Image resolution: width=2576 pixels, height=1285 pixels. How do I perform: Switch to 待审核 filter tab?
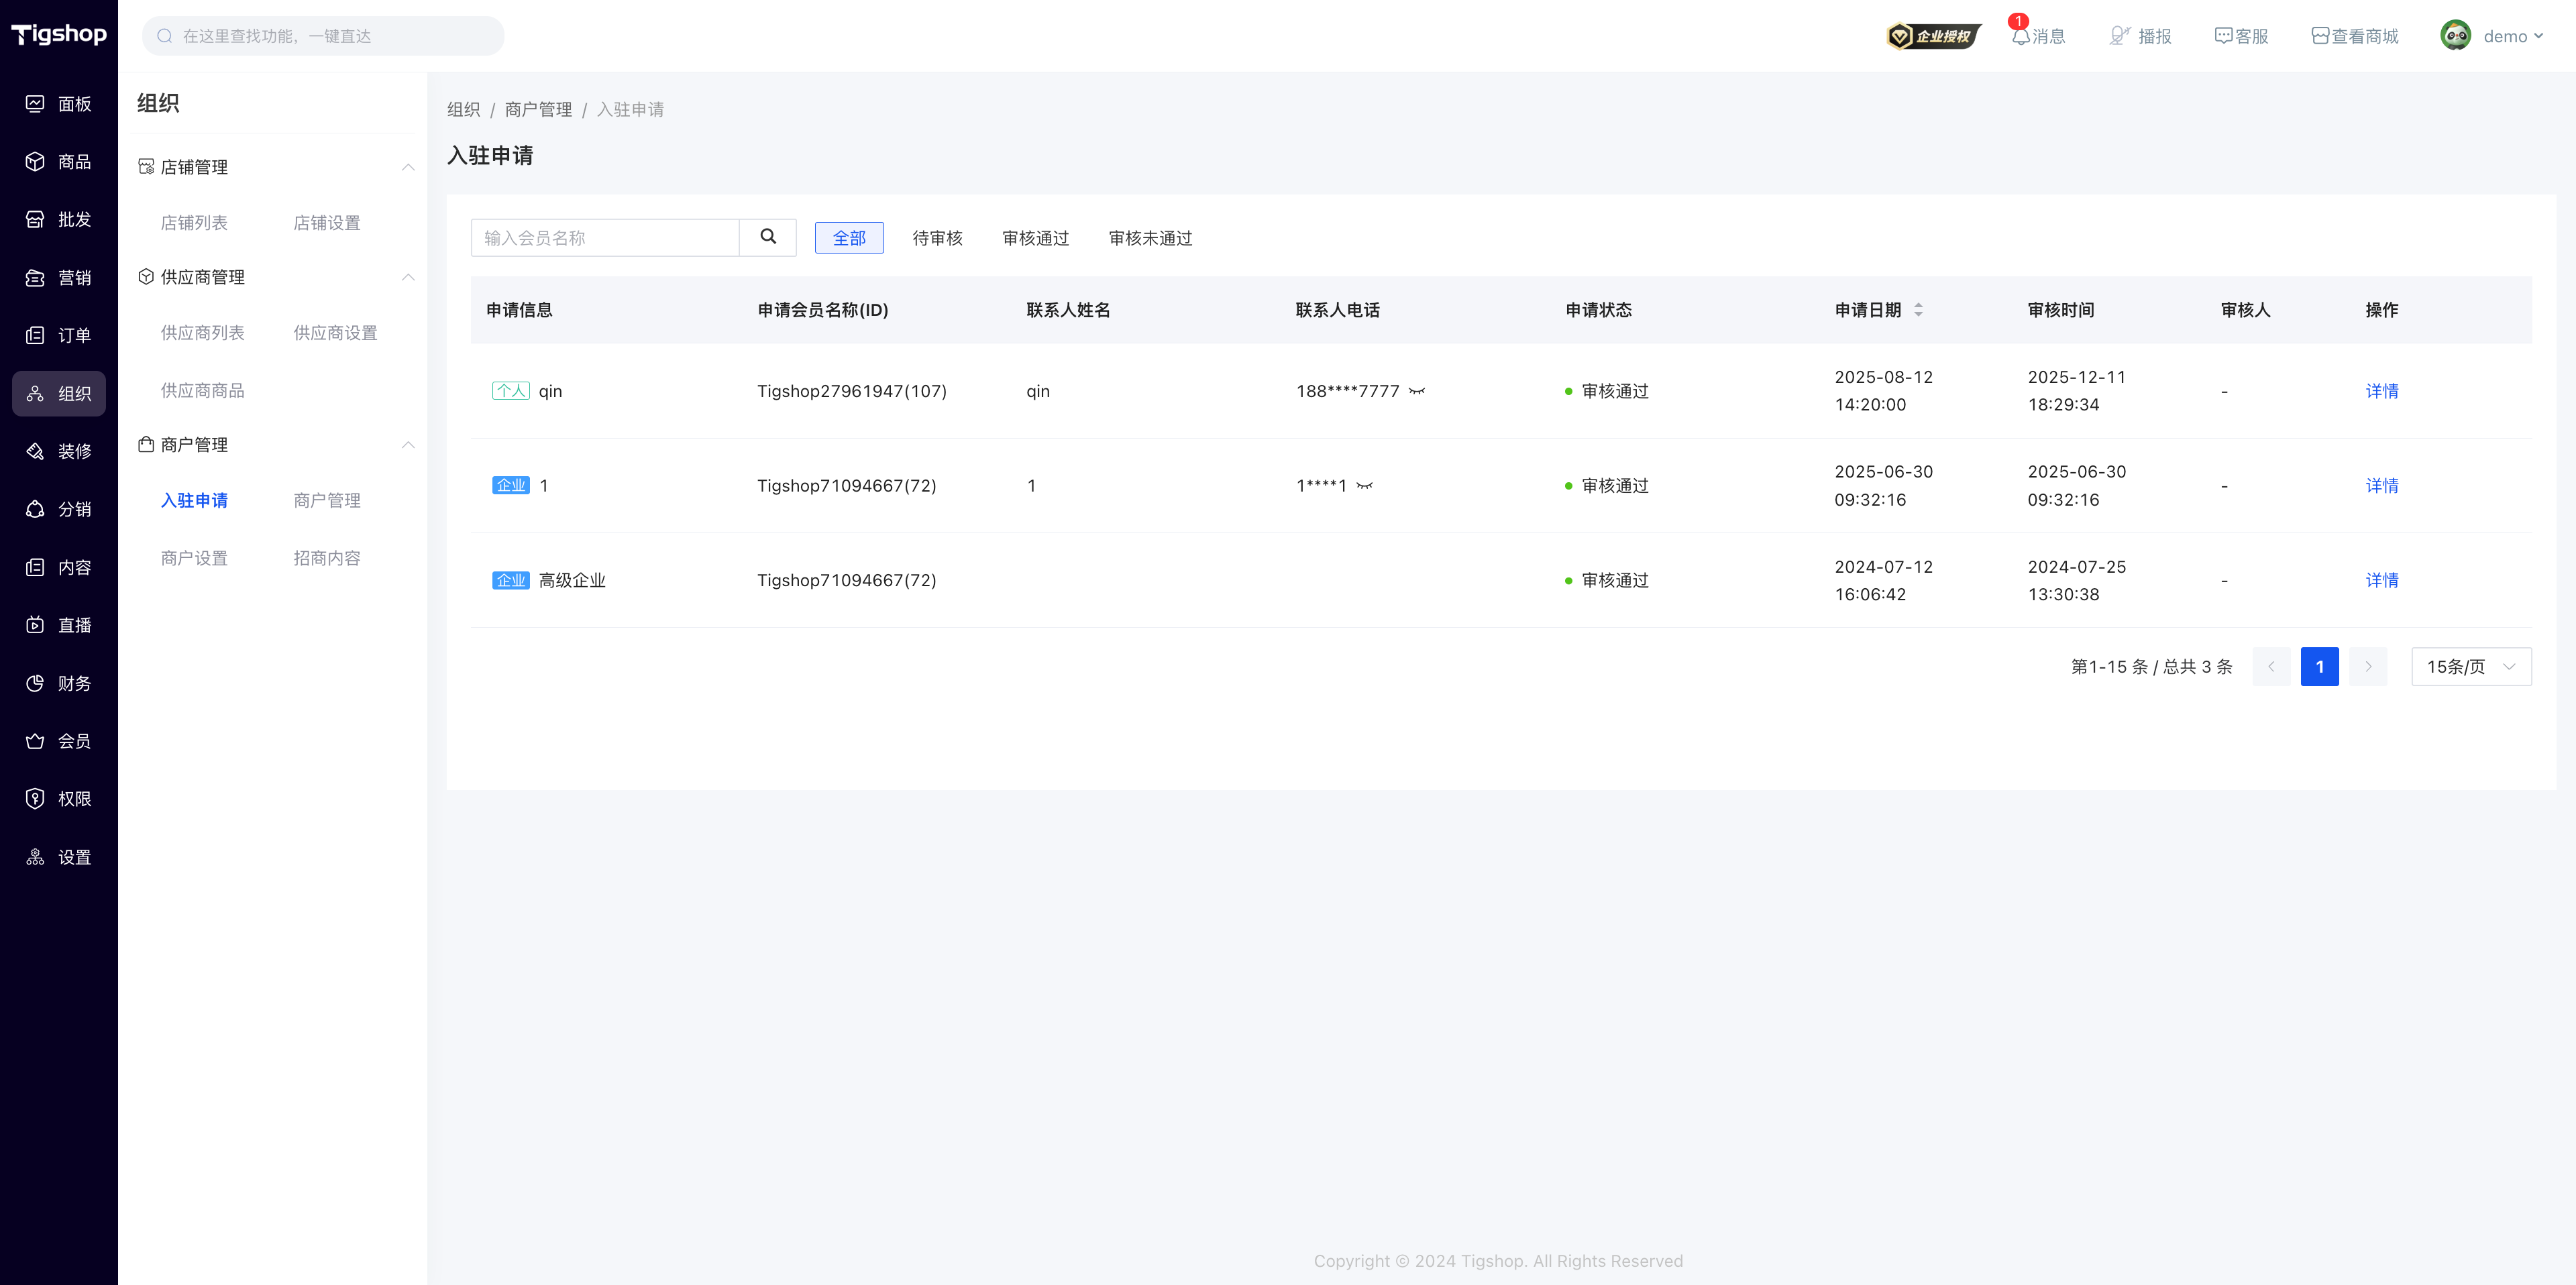[937, 238]
